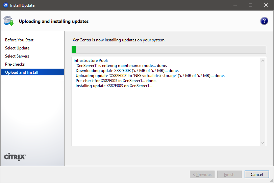Click the Finish button
The image size is (274, 183).
(x=229, y=175)
